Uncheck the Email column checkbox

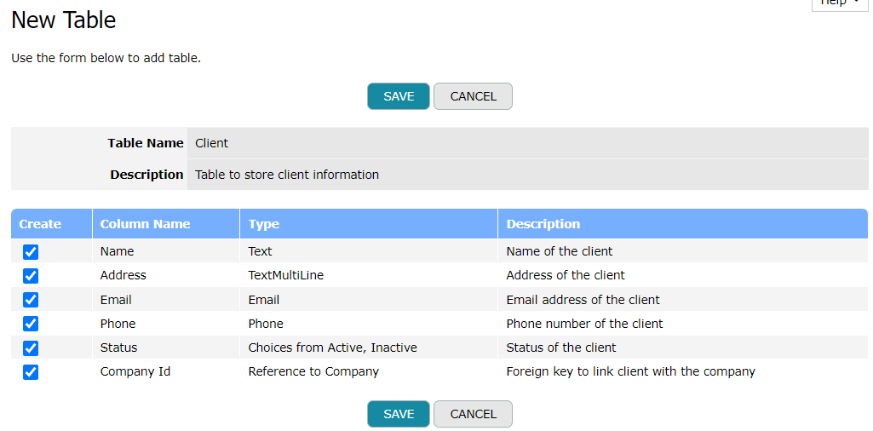pyautogui.click(x=31, y=300)
